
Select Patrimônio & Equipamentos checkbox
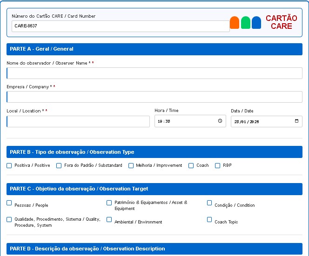[x=109, y=203]
